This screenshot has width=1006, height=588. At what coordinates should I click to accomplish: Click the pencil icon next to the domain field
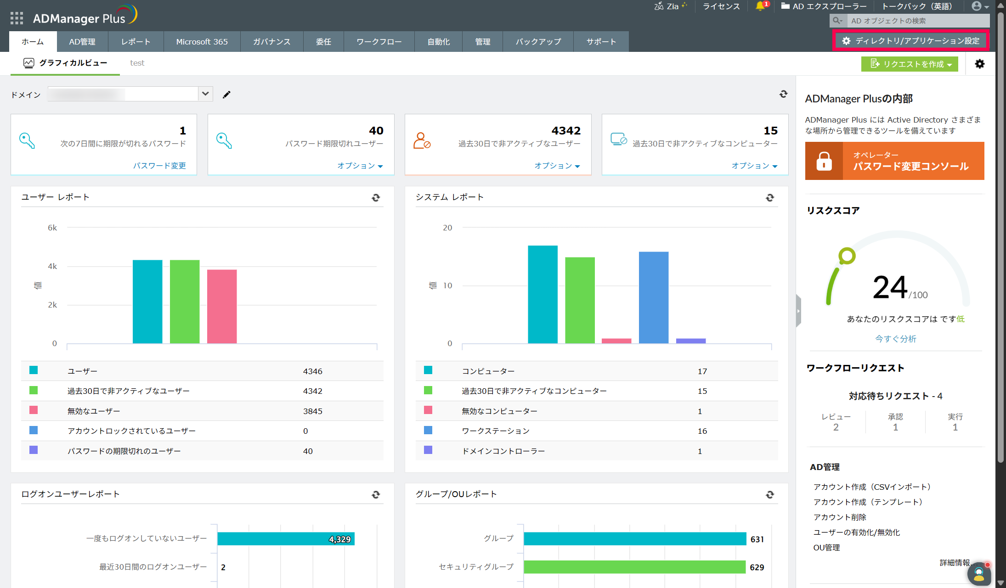tap(226, 95)
